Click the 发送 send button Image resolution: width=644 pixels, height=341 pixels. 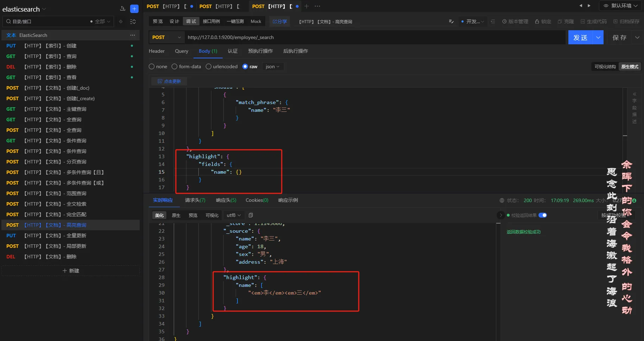(x=580, y=37)
